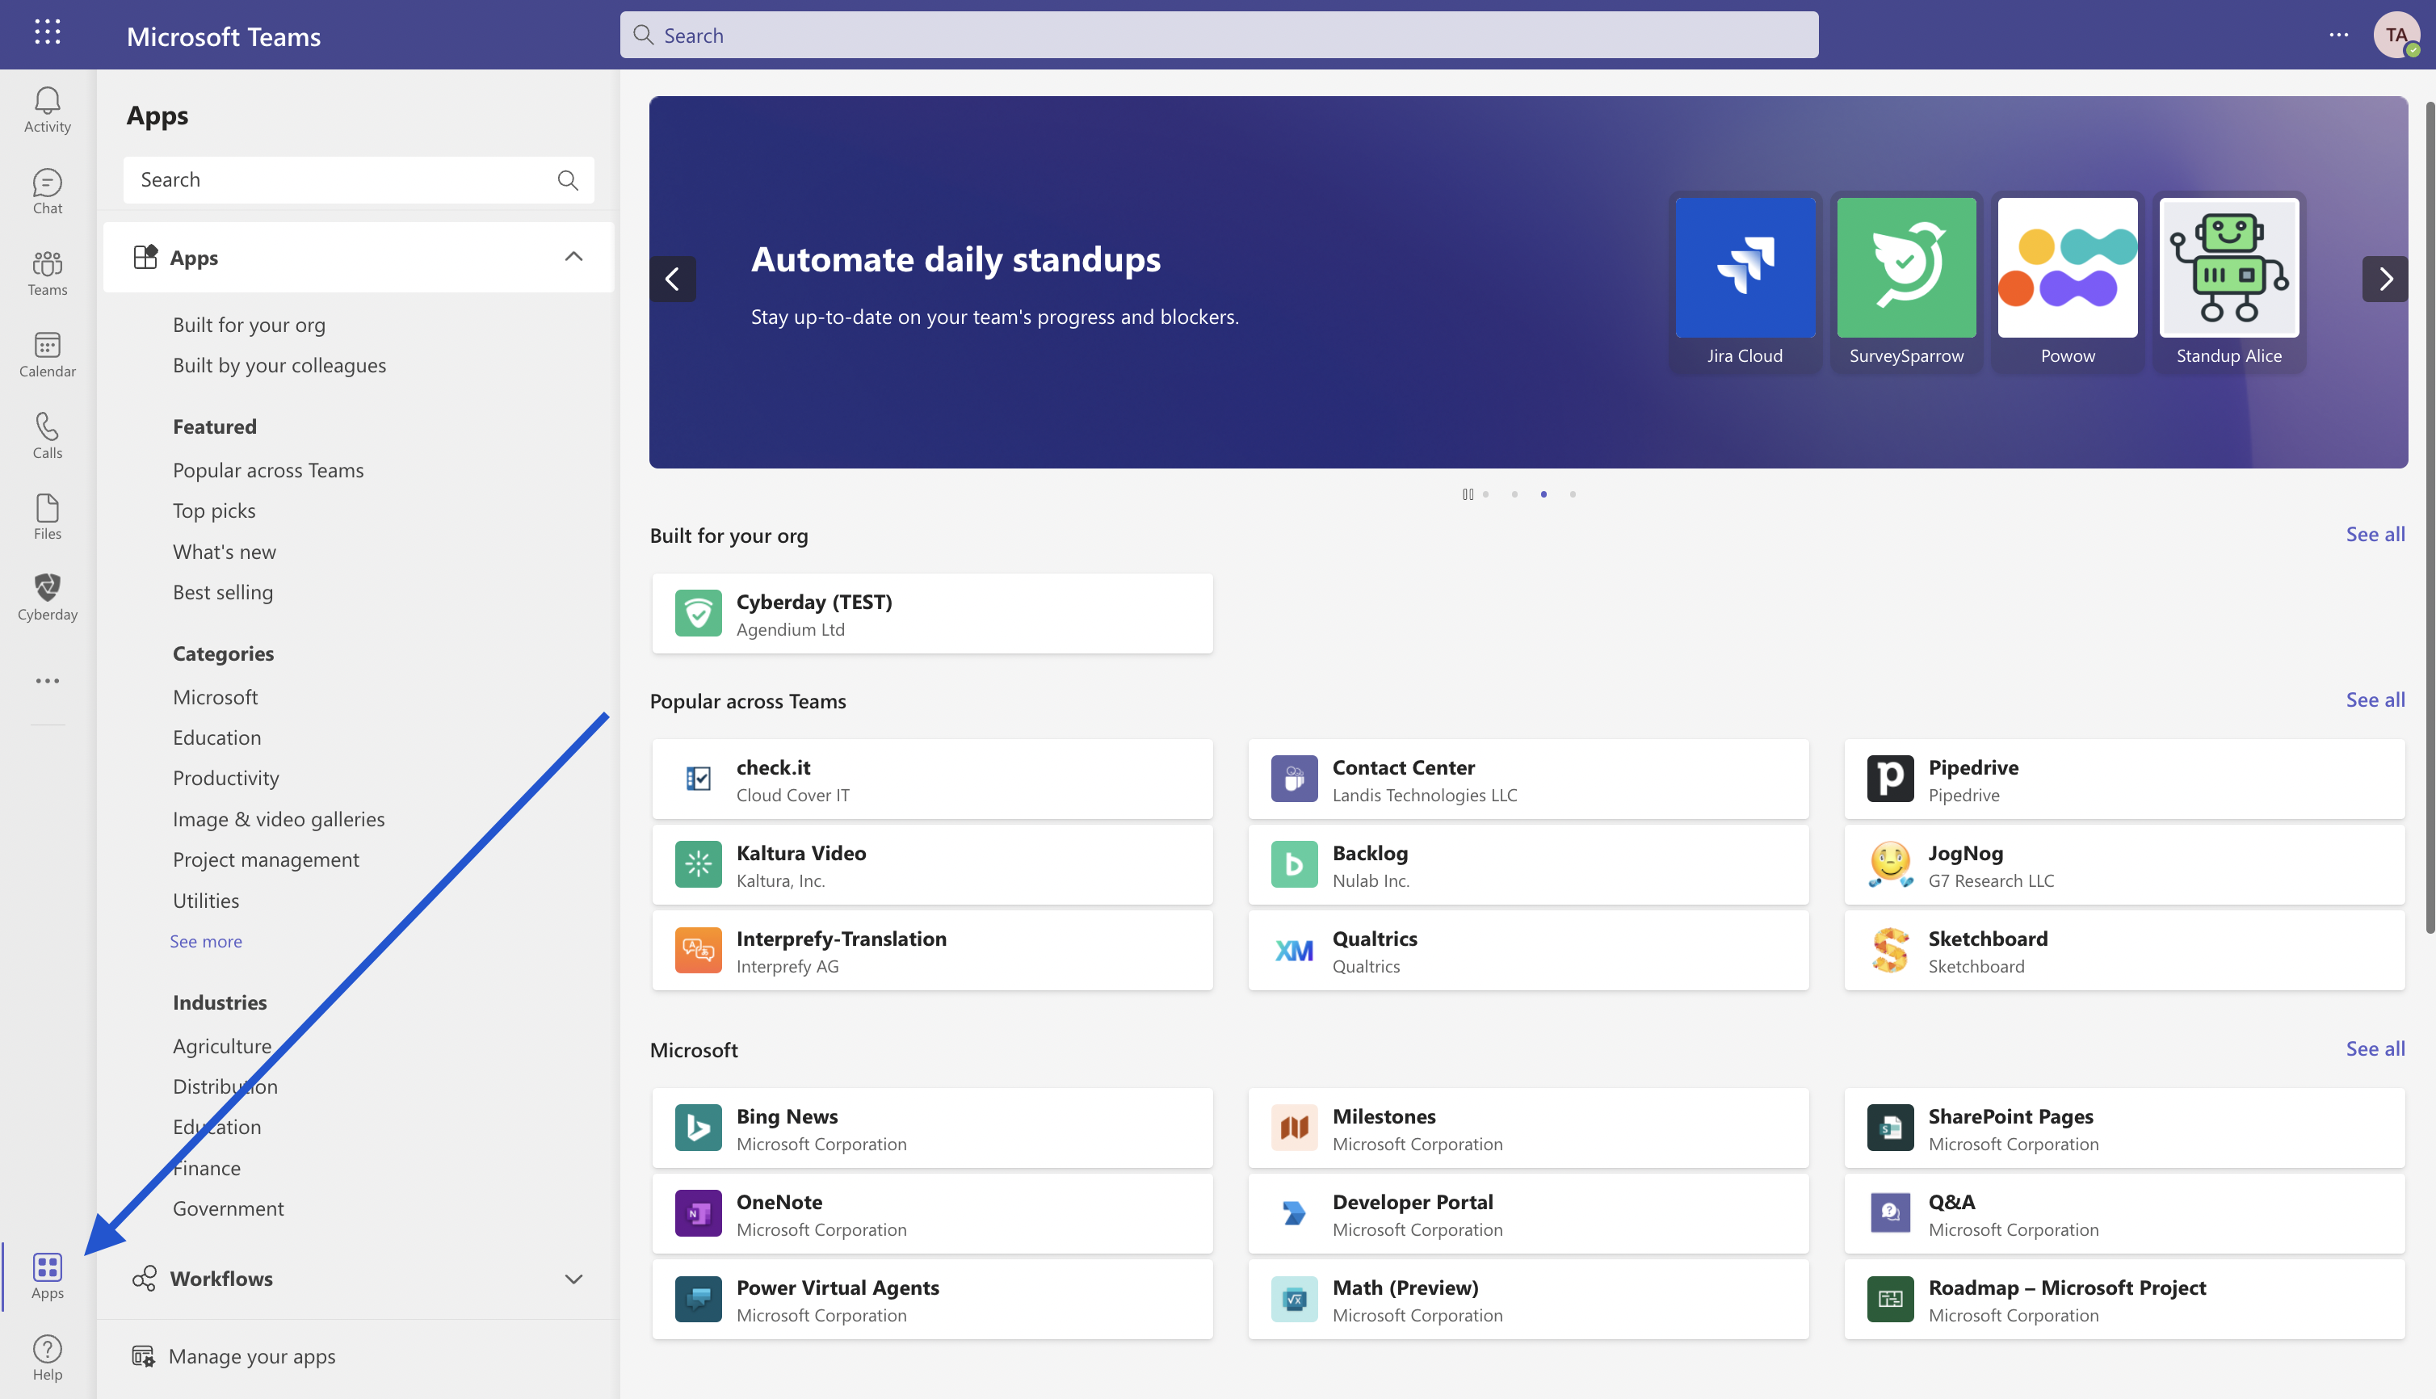Click the Bing News app icon
Image resolution: width=2436 pixels, height=1399 pixels.
coord(699,1127)
